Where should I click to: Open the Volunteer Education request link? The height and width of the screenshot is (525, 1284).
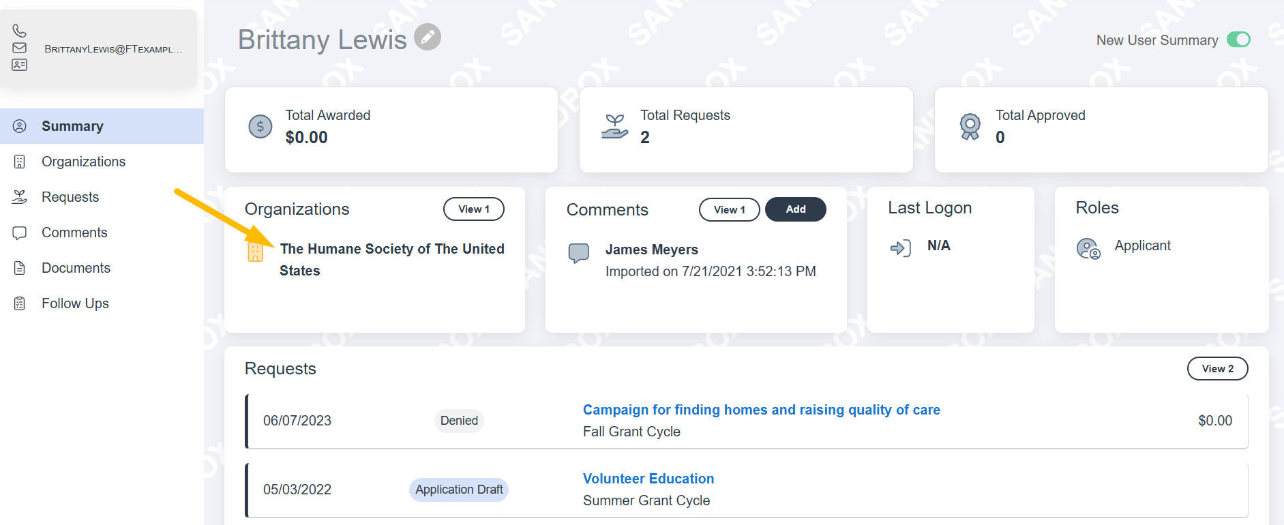648,479
